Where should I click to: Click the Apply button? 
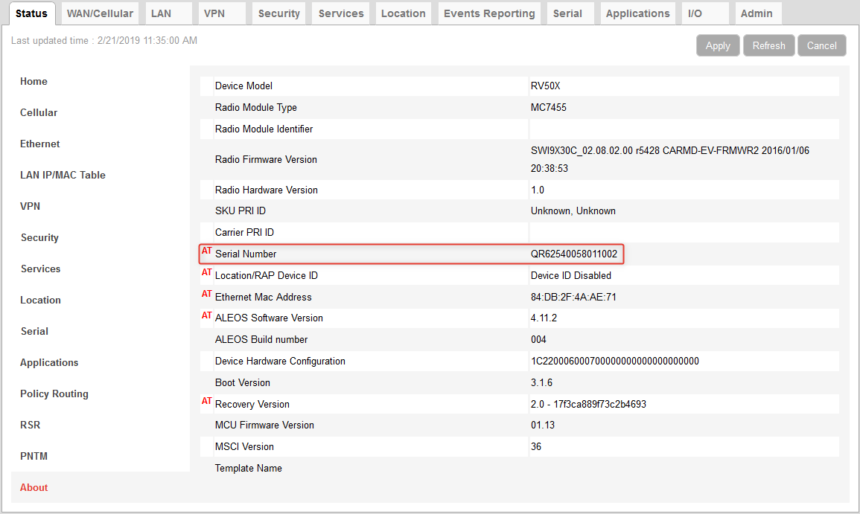tap(717, 45)
